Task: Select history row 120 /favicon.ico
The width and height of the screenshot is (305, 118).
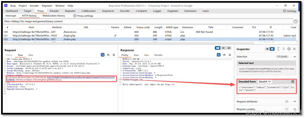Action: (x=150, y=32)
